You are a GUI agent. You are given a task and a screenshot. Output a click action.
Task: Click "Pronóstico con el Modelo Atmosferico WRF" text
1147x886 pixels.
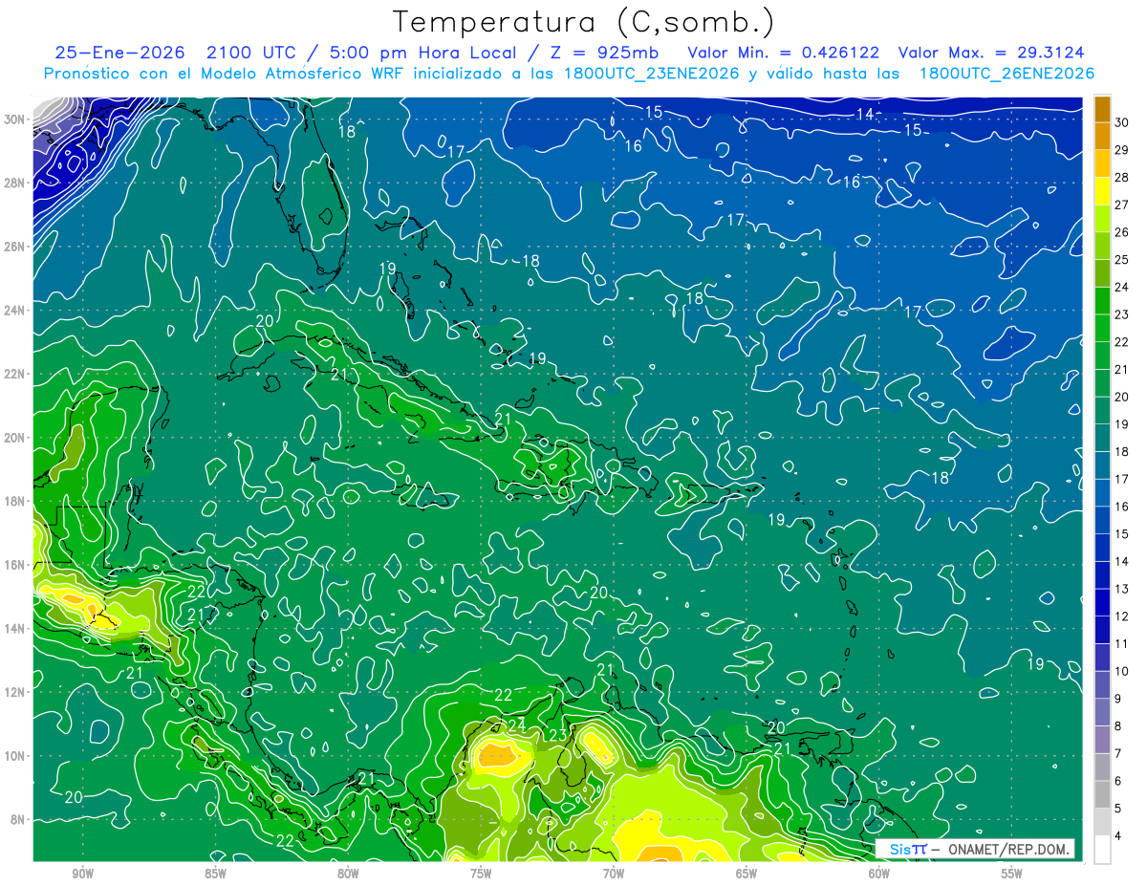tap(225, 74)
